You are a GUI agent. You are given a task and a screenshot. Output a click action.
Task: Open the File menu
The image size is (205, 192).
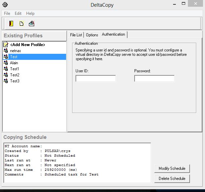7,13
